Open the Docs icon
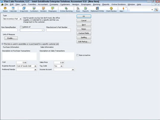This screenshot has width=160, height=120. [x=78, y=9]
